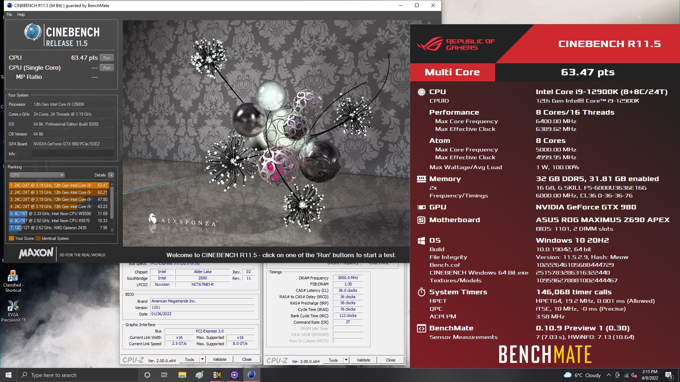Open Cortana from the taskbar
680x382 pixels.
pyautogui.click(x=147, y=375)
